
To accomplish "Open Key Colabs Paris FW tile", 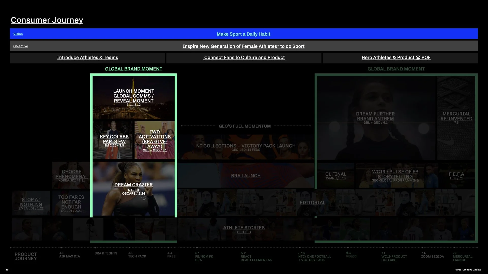I will (x=114, y=140).
